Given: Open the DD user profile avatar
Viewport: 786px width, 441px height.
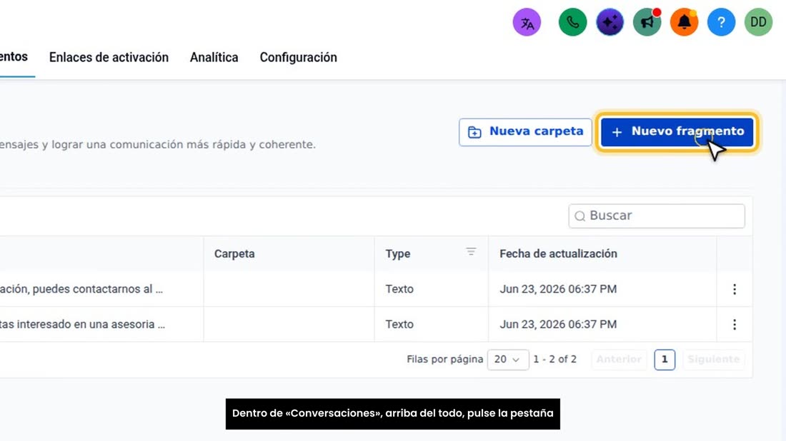Looking at the screenshot, I should tap(758, 23).
